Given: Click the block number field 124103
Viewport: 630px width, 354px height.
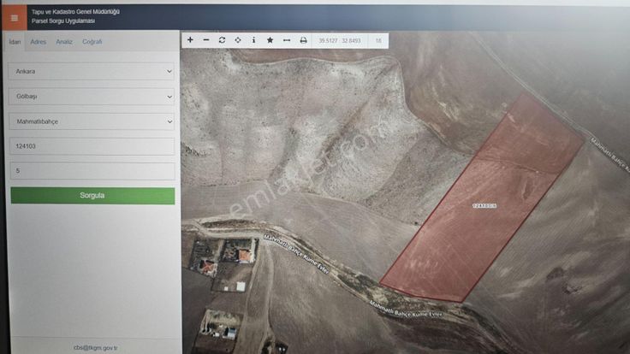Looking at the screenshot, I should 92,146.
